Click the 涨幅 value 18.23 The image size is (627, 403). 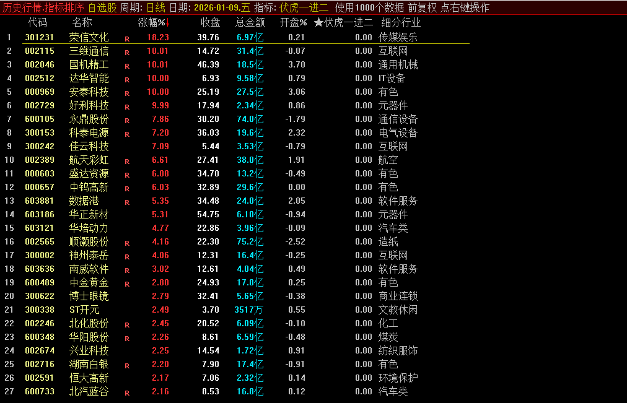(x=158, y=37)
